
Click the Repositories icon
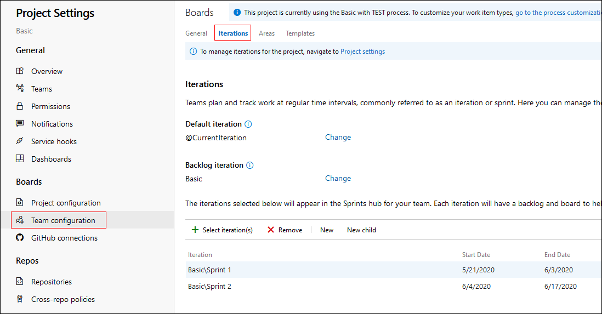tap(20, 281)
